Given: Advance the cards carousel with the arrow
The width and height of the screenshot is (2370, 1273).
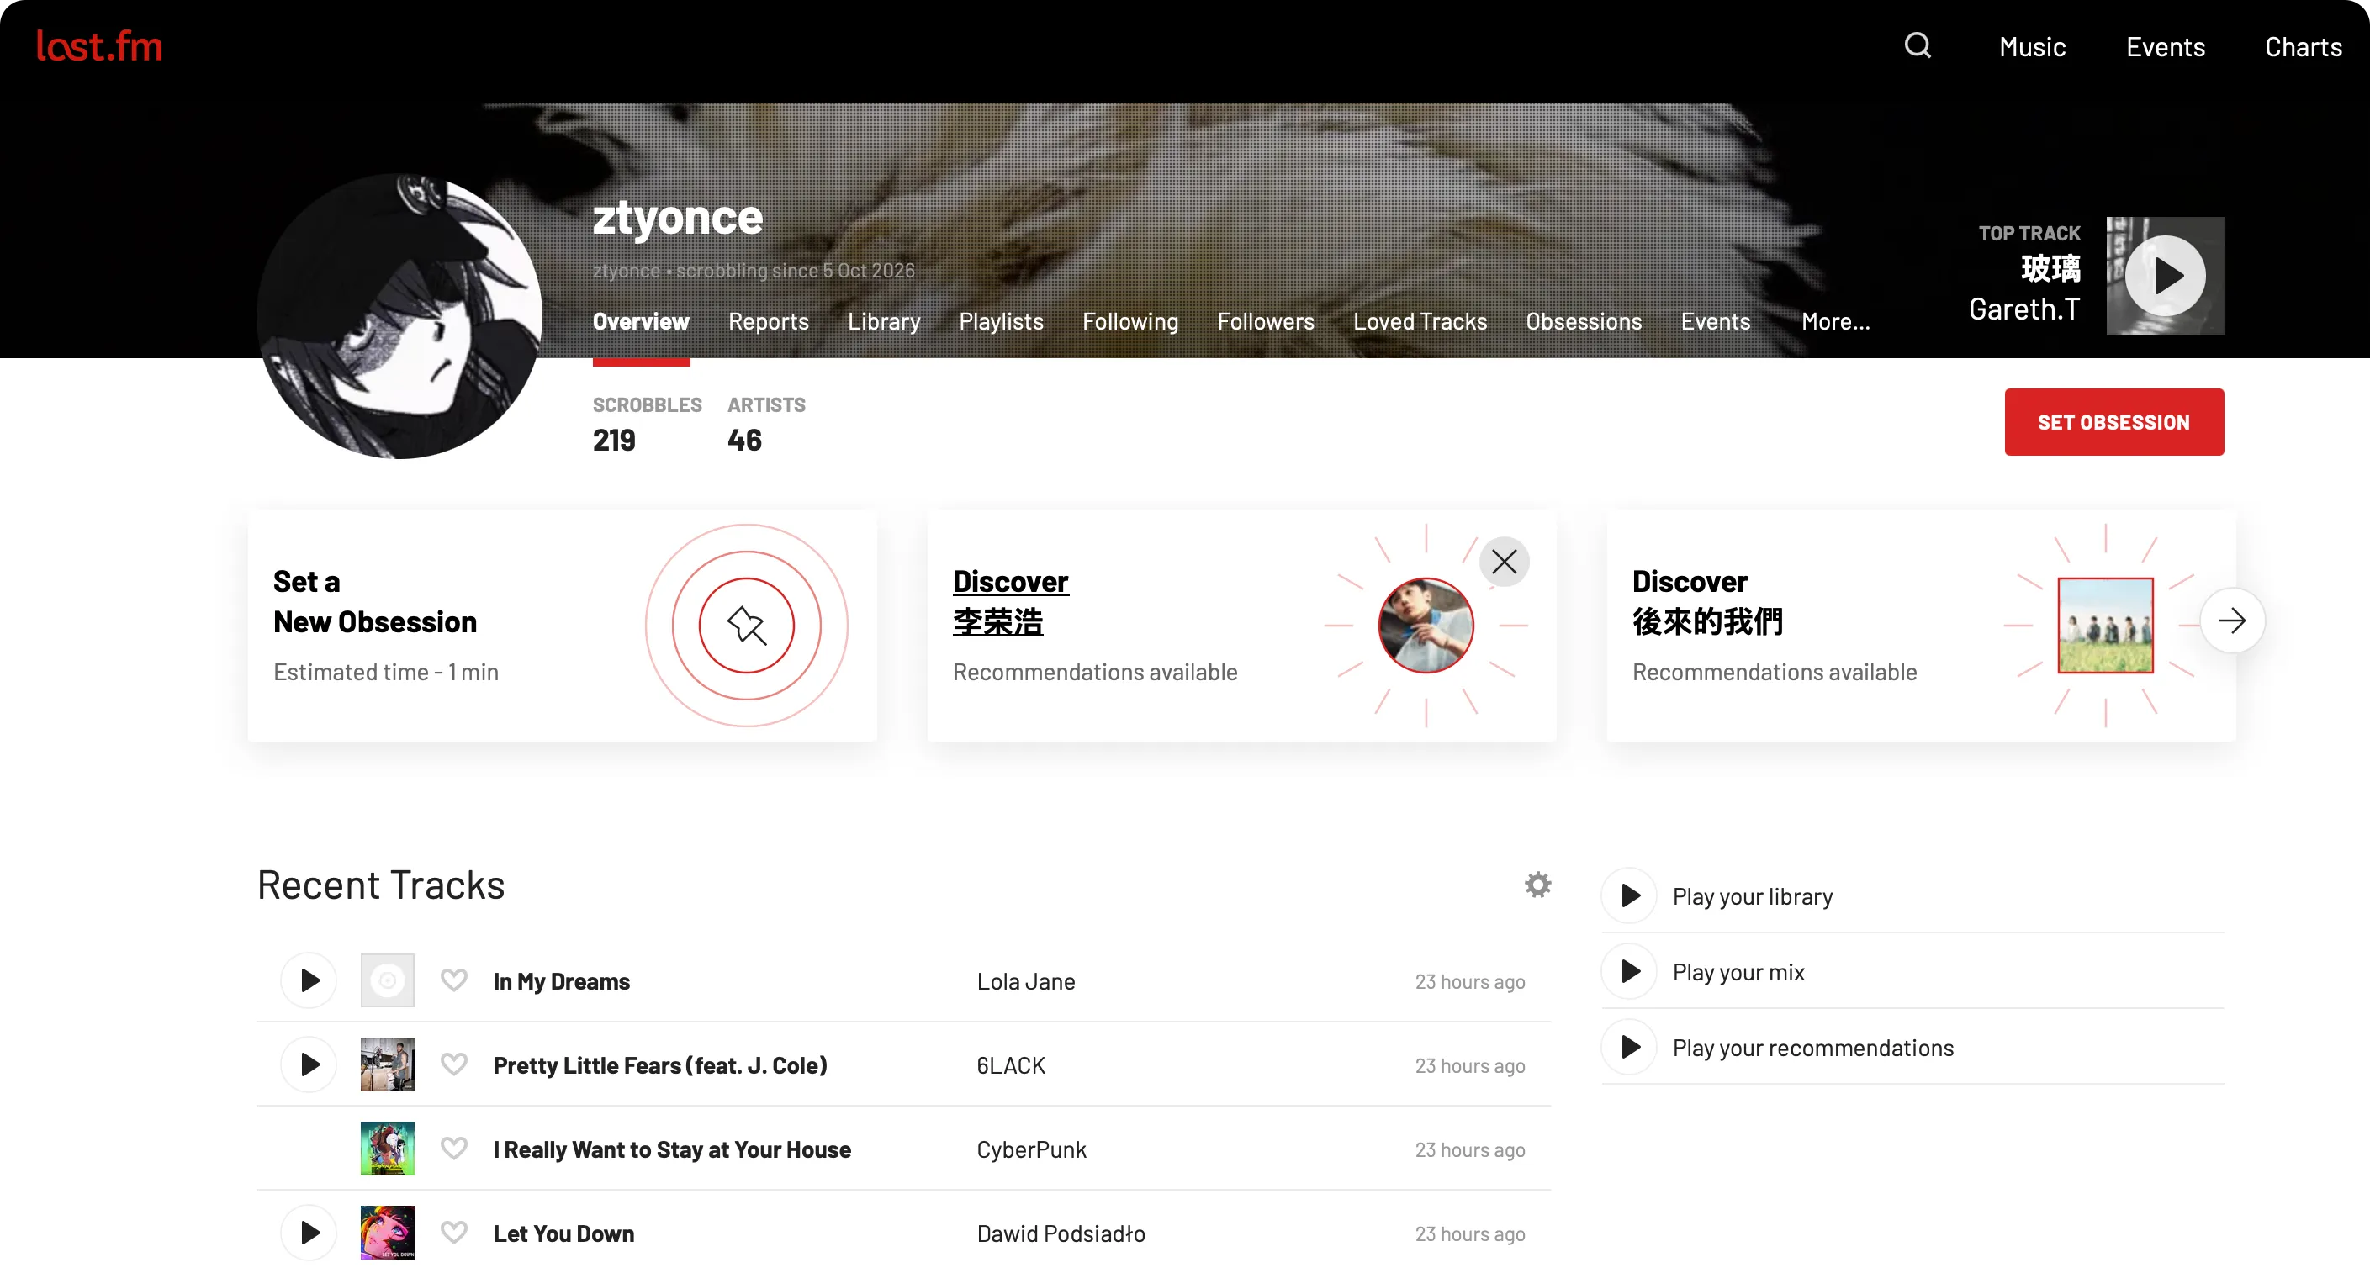Looking at the screenshot, I should [2232, 621].
